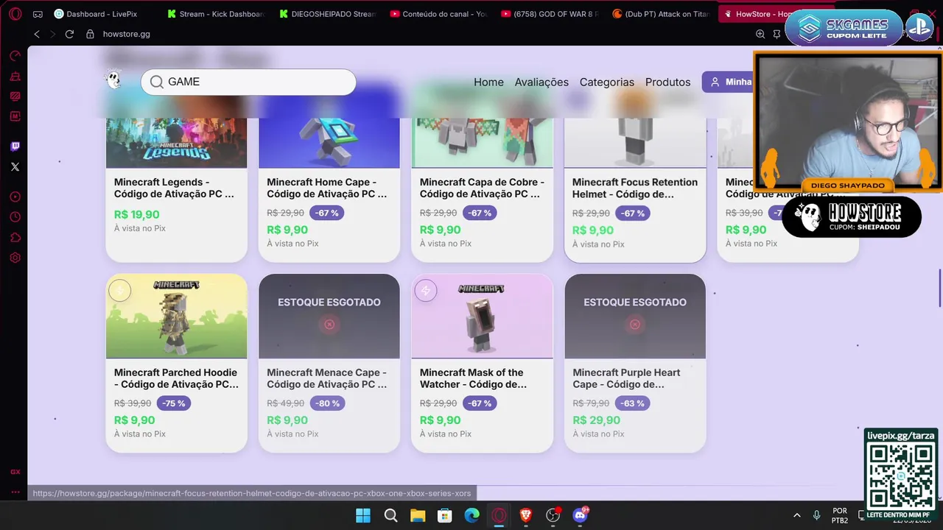Open the GX Cleaner sidebar icon
This screenshot has width=943, height=530.
click(x=15, y=77)
